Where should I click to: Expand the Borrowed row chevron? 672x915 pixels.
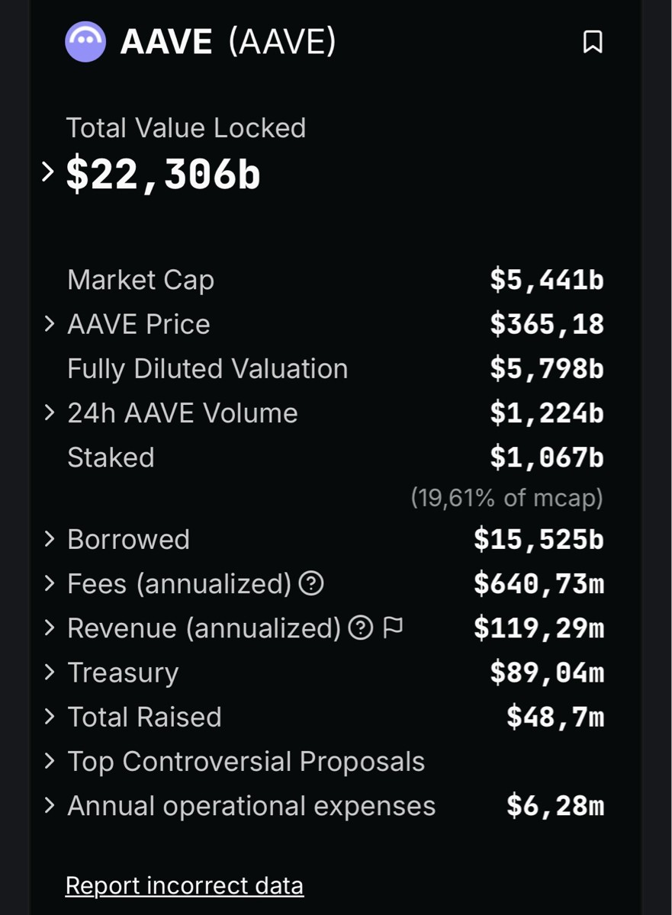pyautogui.click(x=50, y=539)
